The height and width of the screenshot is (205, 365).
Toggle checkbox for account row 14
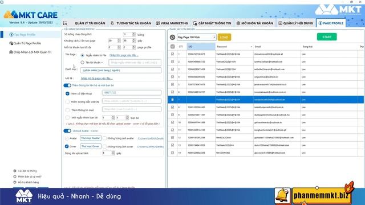(x=172, y=153)
